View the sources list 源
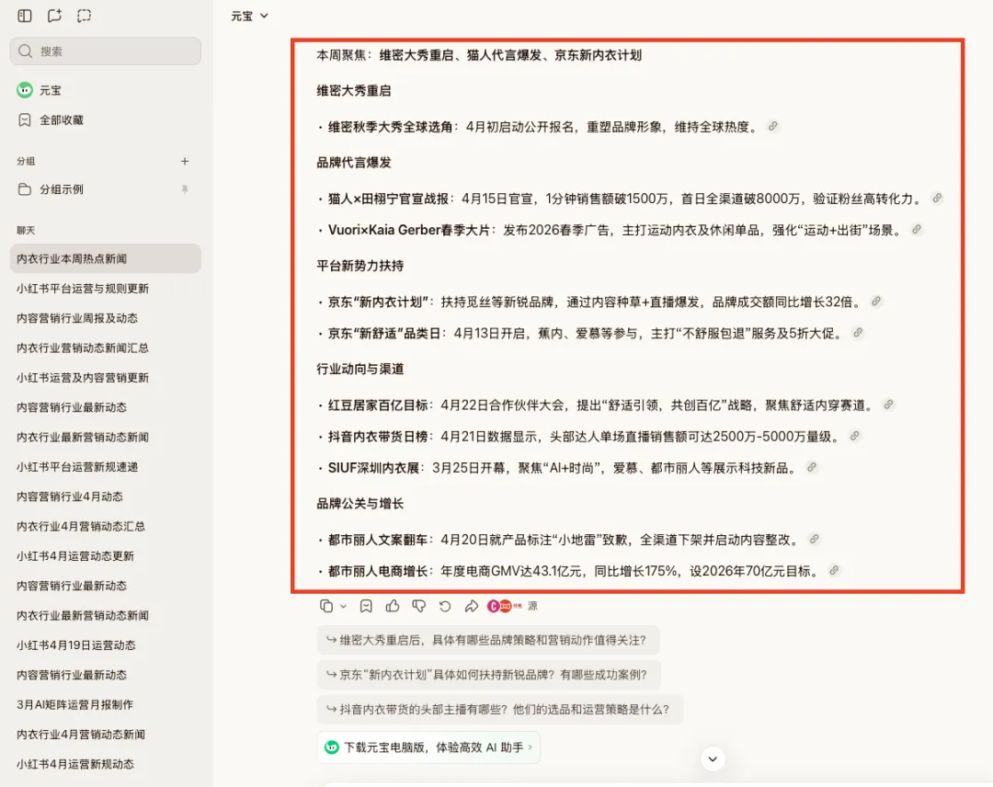Image resolution: width=993 pixels, height=787 pixels. [x=513, y=606]
